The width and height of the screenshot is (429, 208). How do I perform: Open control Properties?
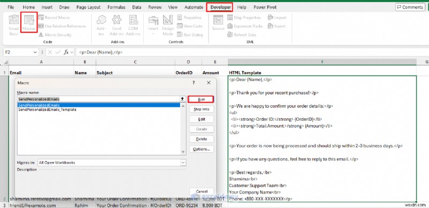pos(189,18)
